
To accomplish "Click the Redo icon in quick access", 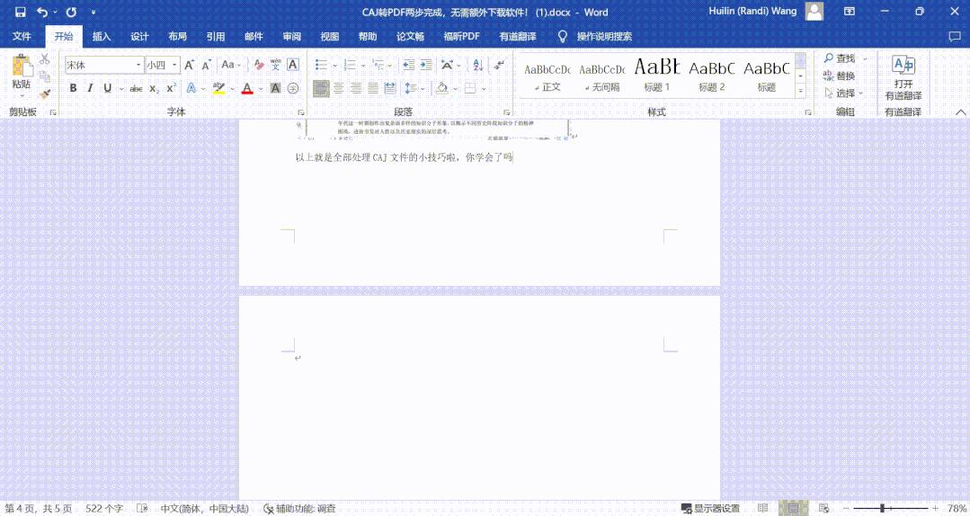I will (71, 12).
